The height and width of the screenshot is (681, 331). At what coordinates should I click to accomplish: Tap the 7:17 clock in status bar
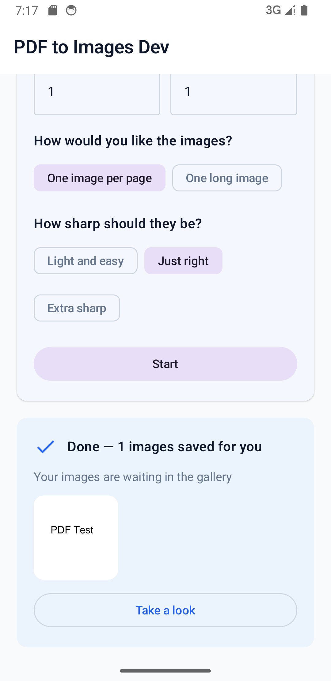pos(27,11)
